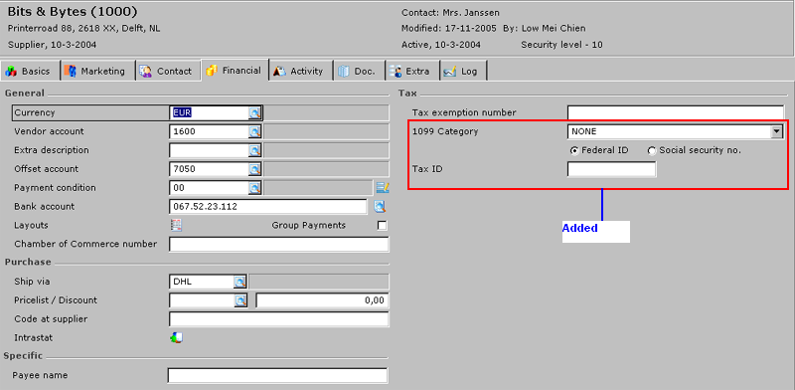
Task: Open the Activity tab
Action: tap(300, 71)
